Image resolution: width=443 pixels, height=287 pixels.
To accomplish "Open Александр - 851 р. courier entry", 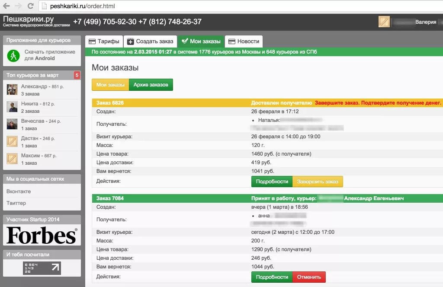I will pyautogui.click(x=42, y=86).
